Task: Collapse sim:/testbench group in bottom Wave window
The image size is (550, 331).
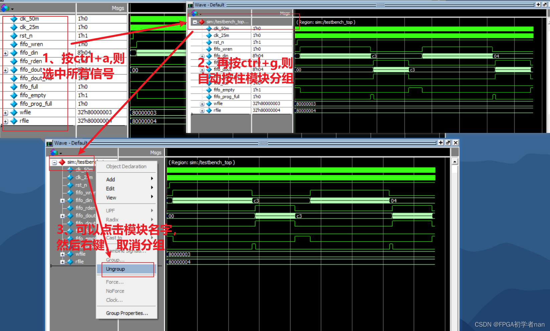Action: (54, 162)
